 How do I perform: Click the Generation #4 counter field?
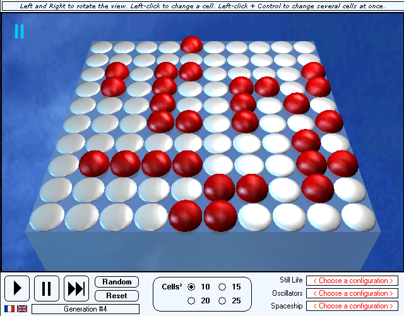coord(86,309)
